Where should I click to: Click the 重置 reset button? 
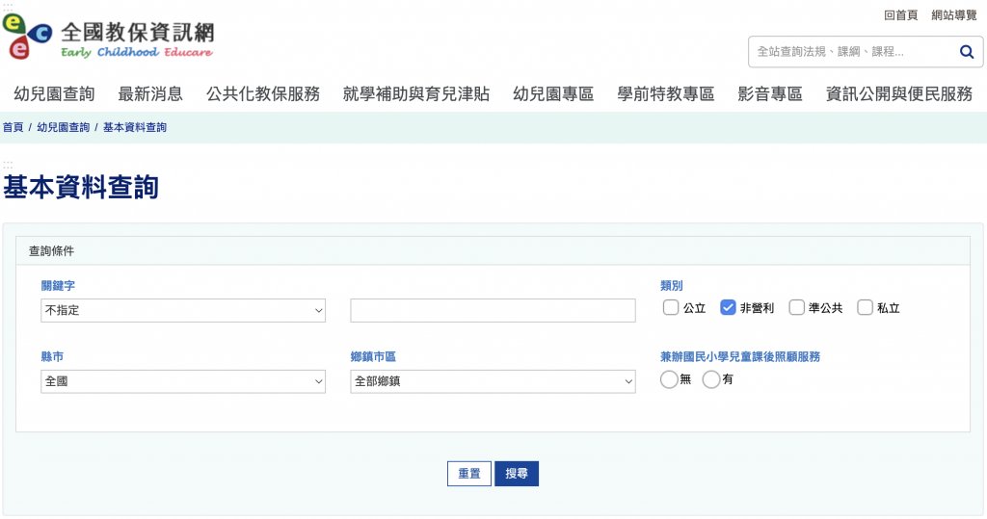[469, 473]
